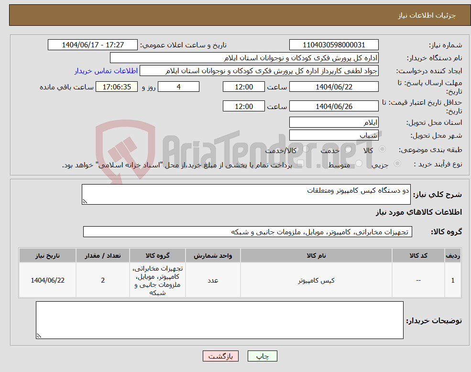Click the announcement date field 1404/06/17 - 17:27
The image size is (471, 372).
tap(93, 44)
